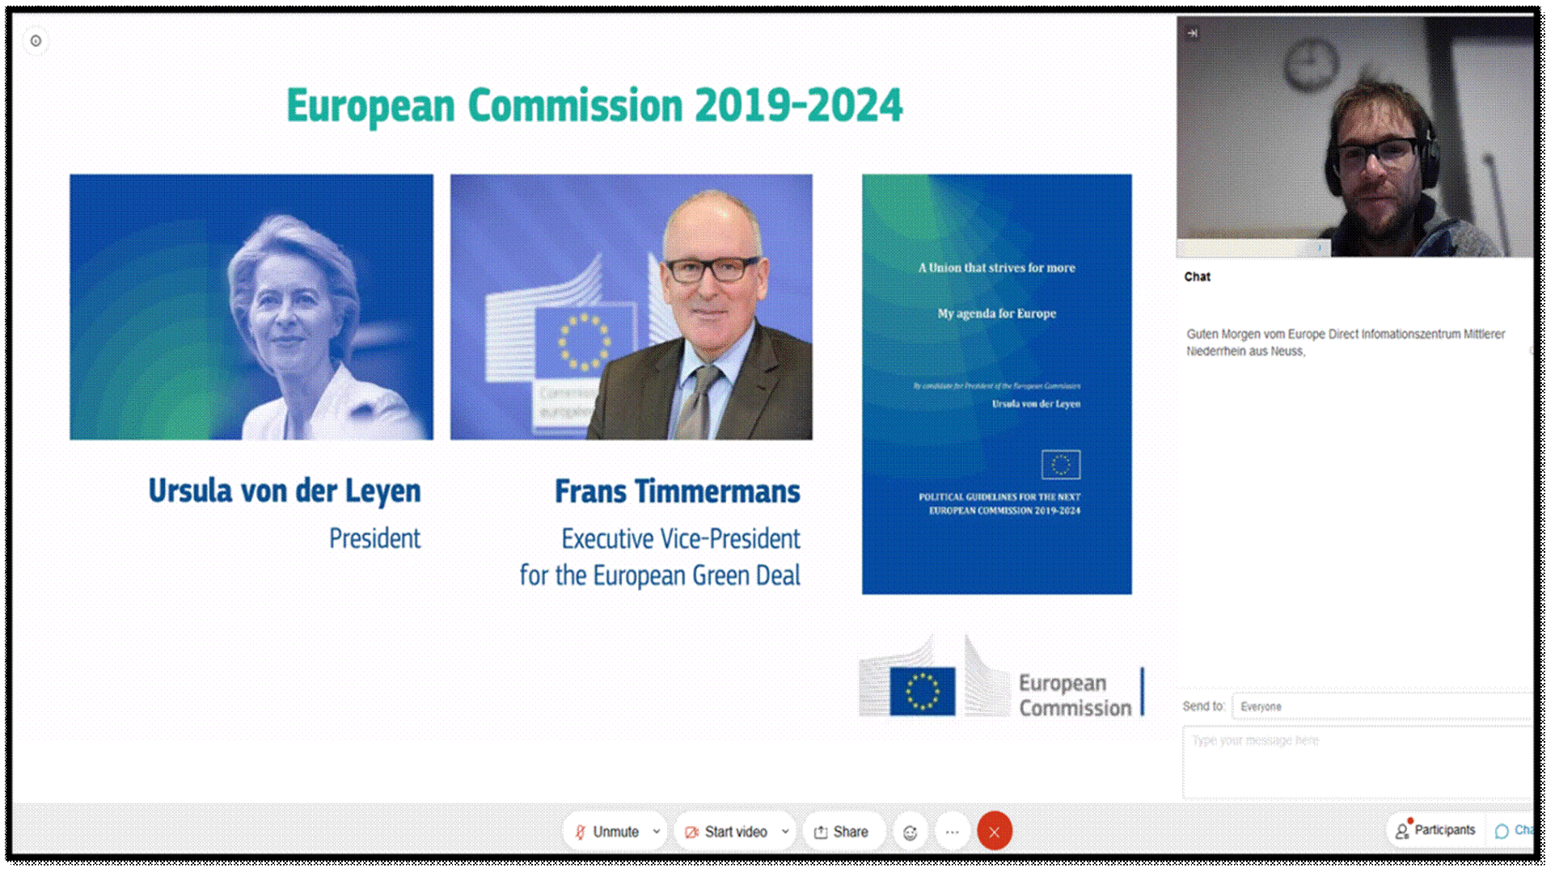The height and width of the screenshot is (876, 1555).
Task: Expand video options arrow beside Start video
Action: 785,832
